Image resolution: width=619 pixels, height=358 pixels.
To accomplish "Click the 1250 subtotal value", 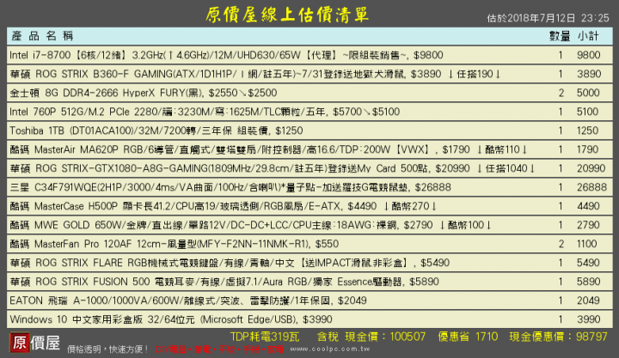I will coord(588,130).
